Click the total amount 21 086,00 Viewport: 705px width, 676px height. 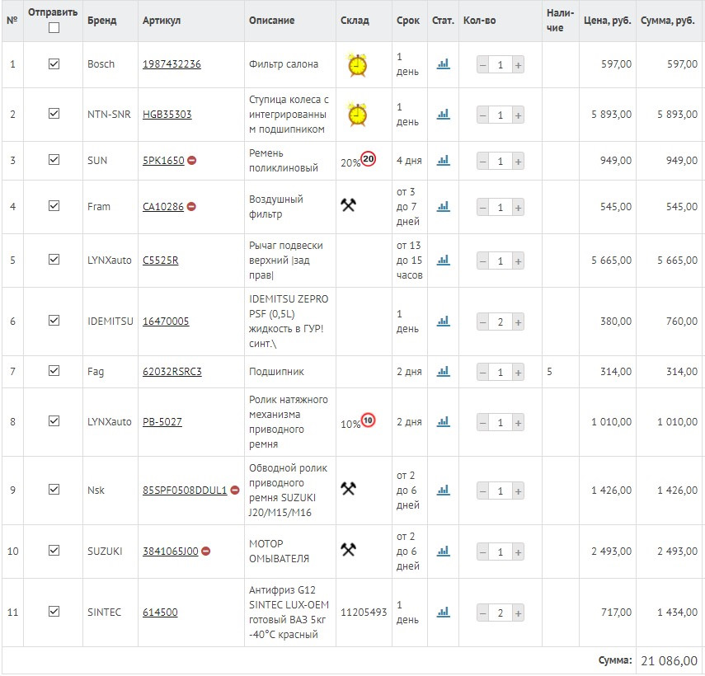coord(669,660)
